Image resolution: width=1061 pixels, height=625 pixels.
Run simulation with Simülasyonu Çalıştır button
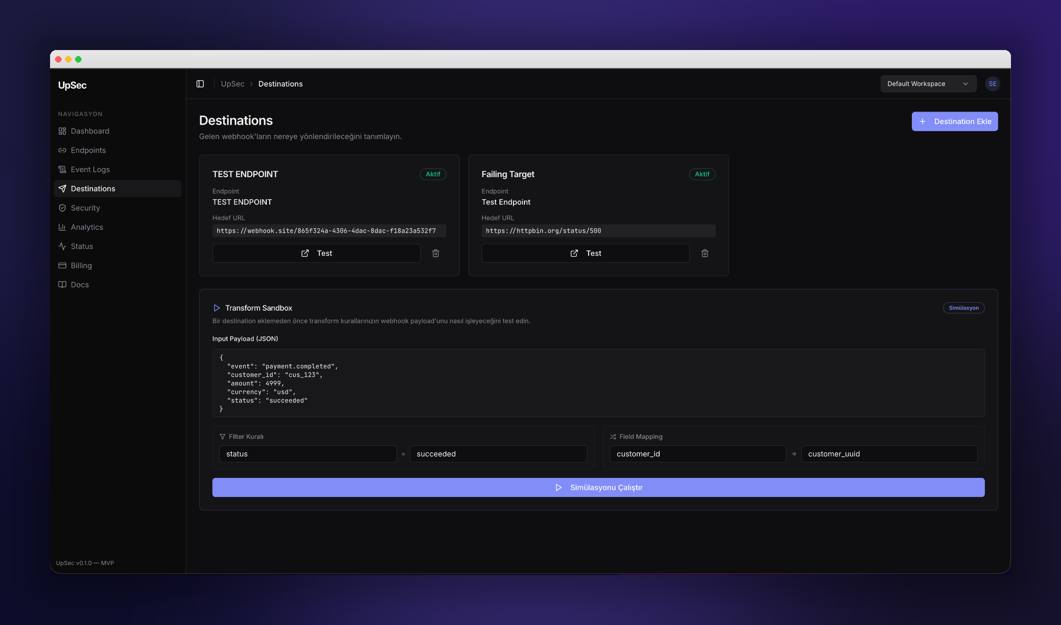(598, 487)
